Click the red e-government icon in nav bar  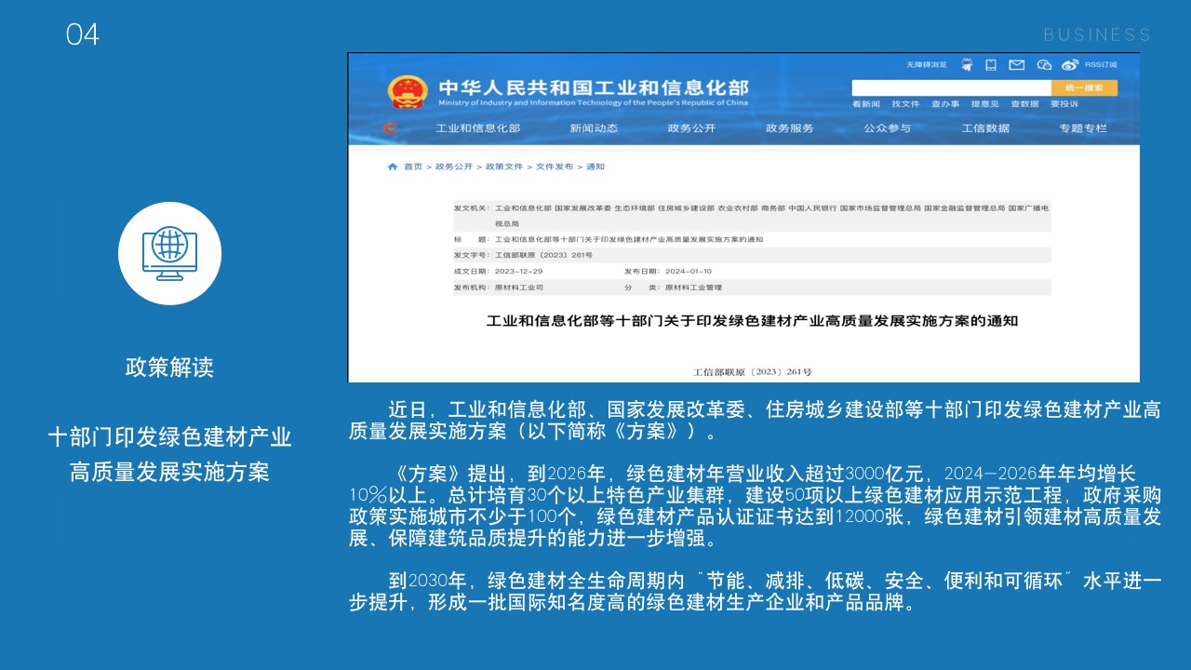pyautogui.click(x=390, y=128)
